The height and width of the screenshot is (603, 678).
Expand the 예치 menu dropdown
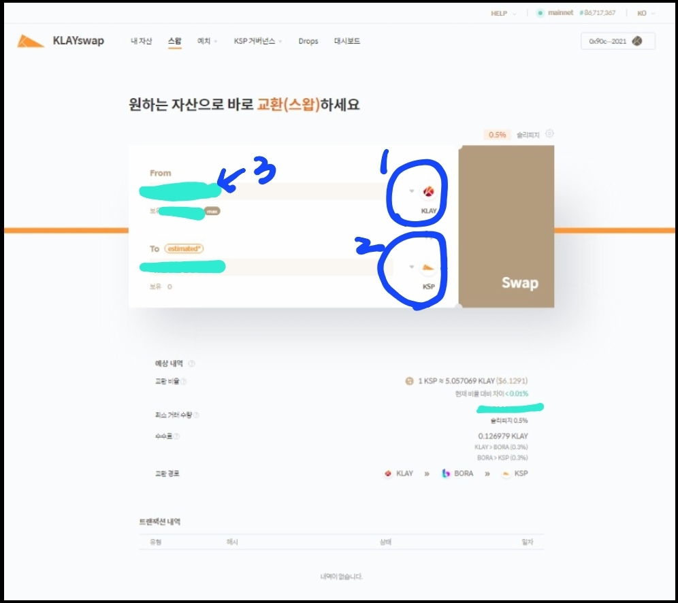tap(207, 41)
